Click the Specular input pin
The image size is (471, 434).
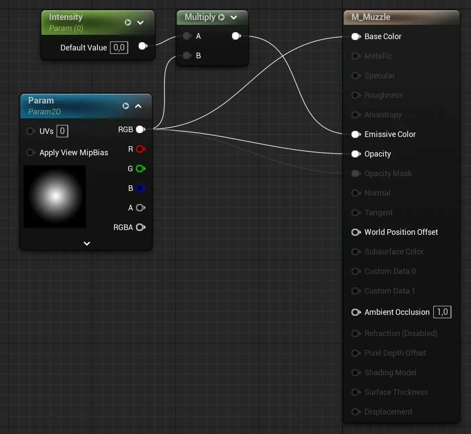356,75
